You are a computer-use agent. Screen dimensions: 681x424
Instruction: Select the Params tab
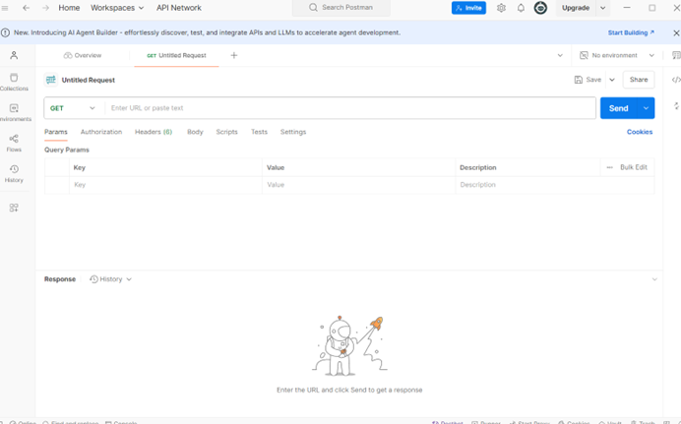[x=55, y=132]
